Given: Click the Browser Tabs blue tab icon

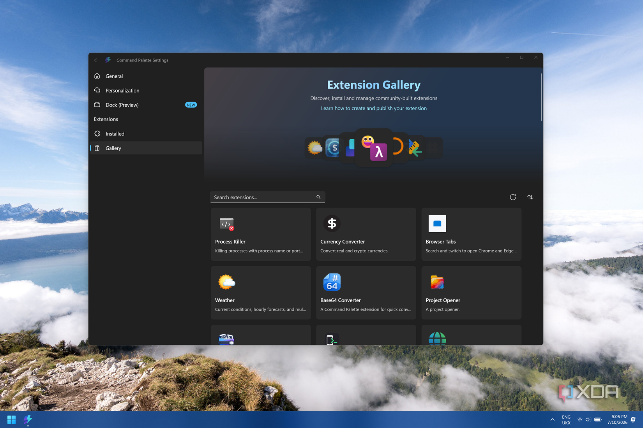Looking at the screenshot, I should click(437, 223).
